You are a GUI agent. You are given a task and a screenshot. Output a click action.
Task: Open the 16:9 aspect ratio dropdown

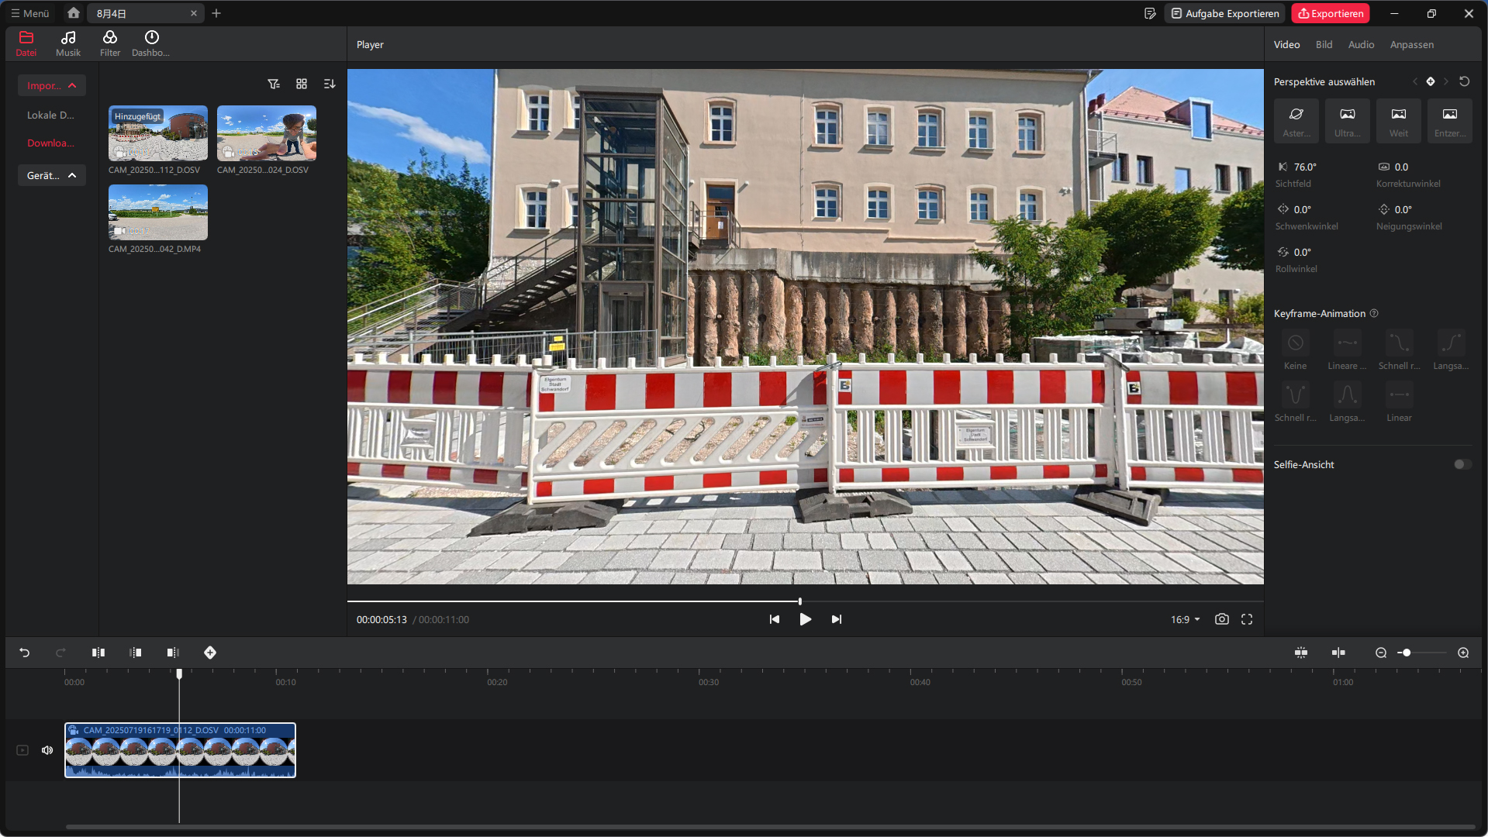(1185, 619)
